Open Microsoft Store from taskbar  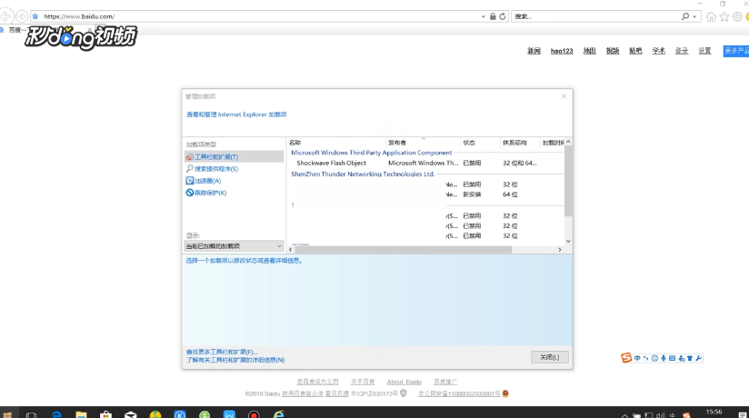coord(106,414)
